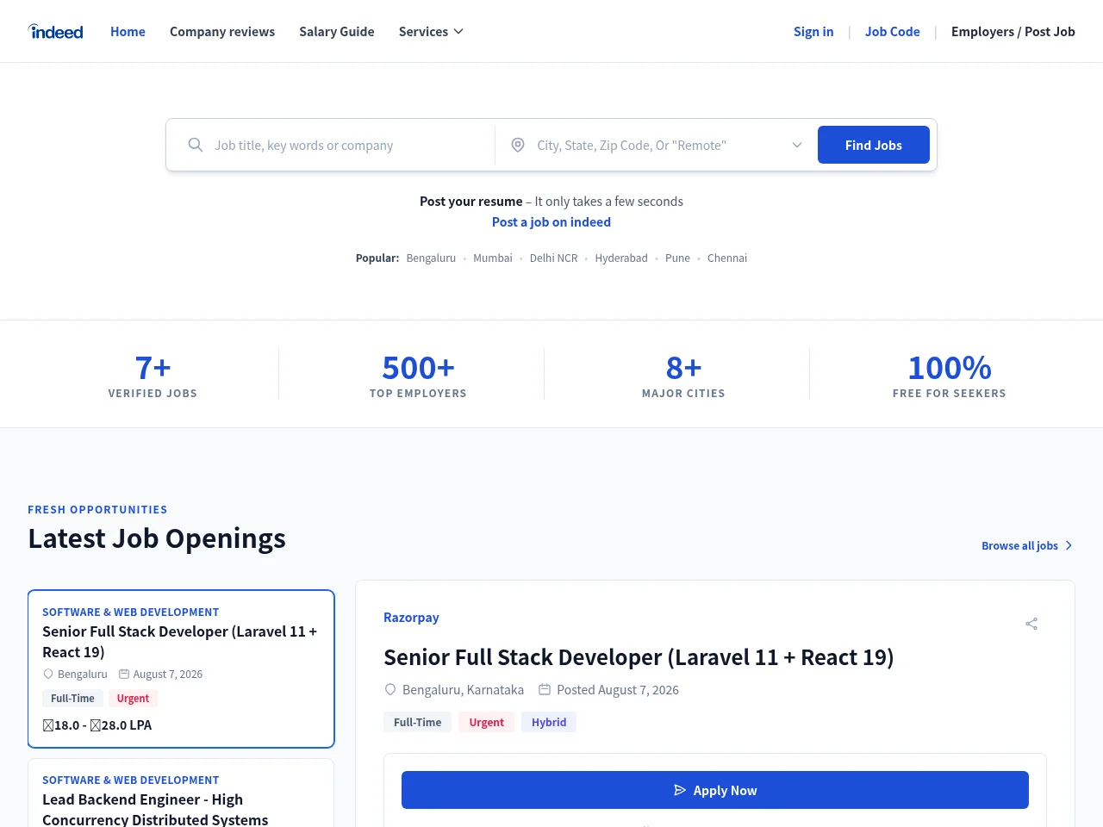Open the Senior Full Stack Developer job card
Image resolution: width=1103 pixels, height=827 pixels.
click(181, 668)
